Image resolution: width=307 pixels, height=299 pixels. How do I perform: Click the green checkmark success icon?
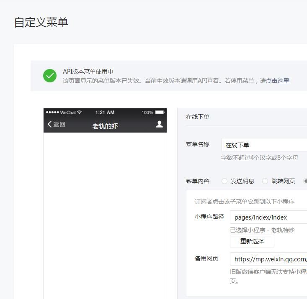coord(50,76)
